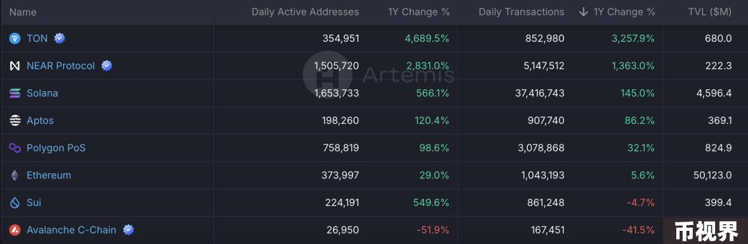Click the verified badge next to Avalanche C-Chain
Viewport: 748px width, 244px height.
(x=128, y=230)
